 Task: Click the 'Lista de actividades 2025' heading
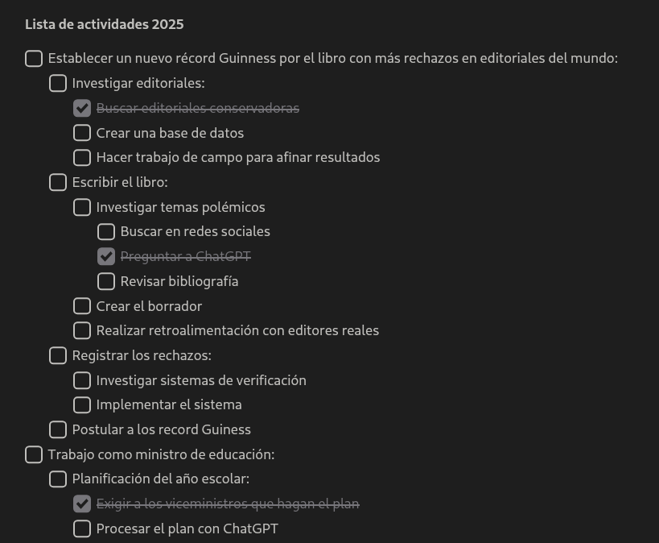click(x=105, y=24)
